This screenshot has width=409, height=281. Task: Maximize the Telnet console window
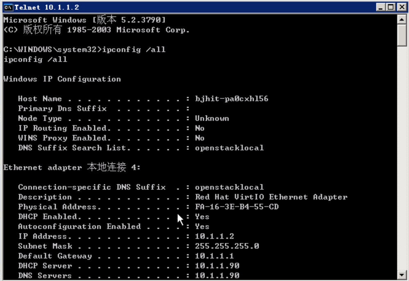coord(391,7)
